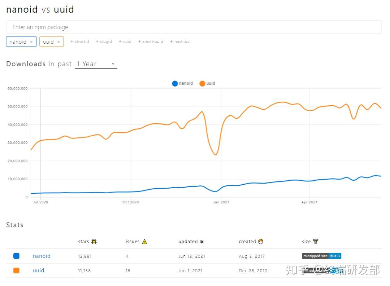Click the hatching chick icon next to 'created'
This screenshot has width=390, height=286.
(260, 241)
